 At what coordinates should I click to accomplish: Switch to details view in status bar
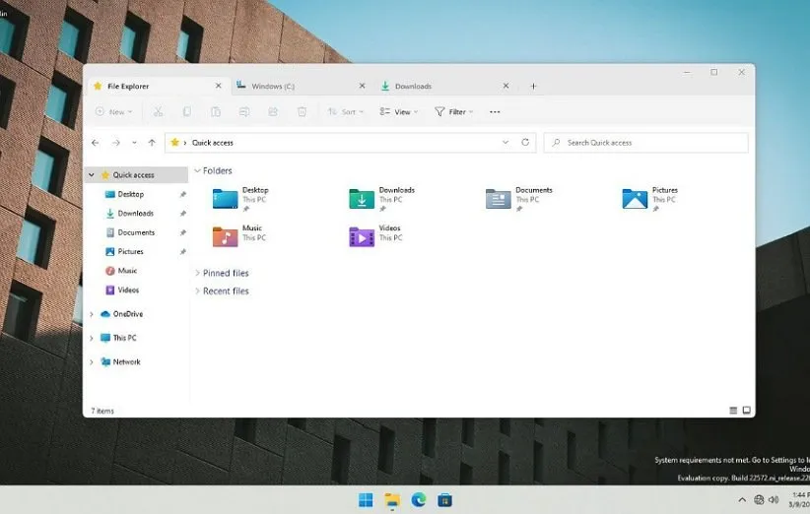(x=733, y=411)
